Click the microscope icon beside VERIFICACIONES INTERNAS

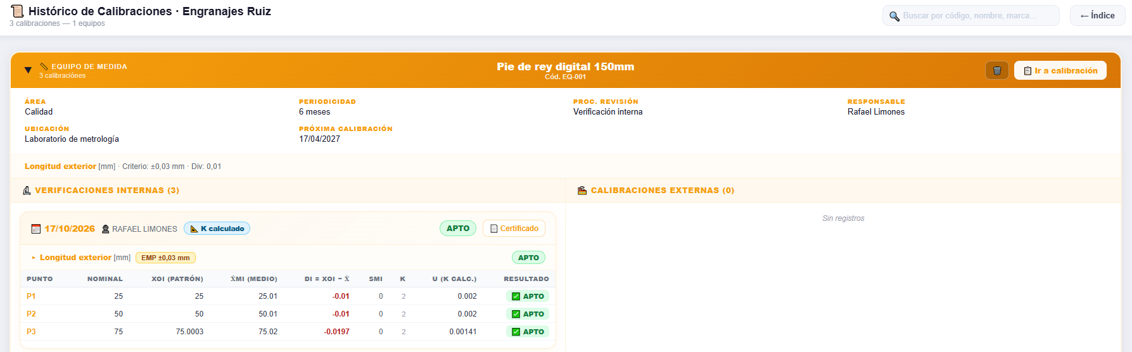tap(27, 190)
